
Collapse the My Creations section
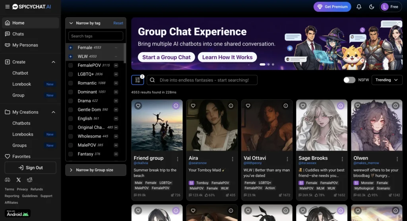tap(53, 112)
